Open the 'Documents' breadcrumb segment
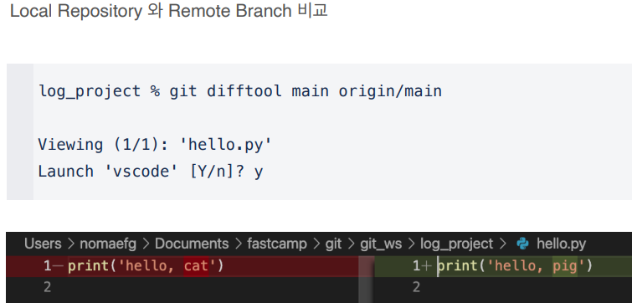The image size is (632, 303). click(x=192, y=244)
